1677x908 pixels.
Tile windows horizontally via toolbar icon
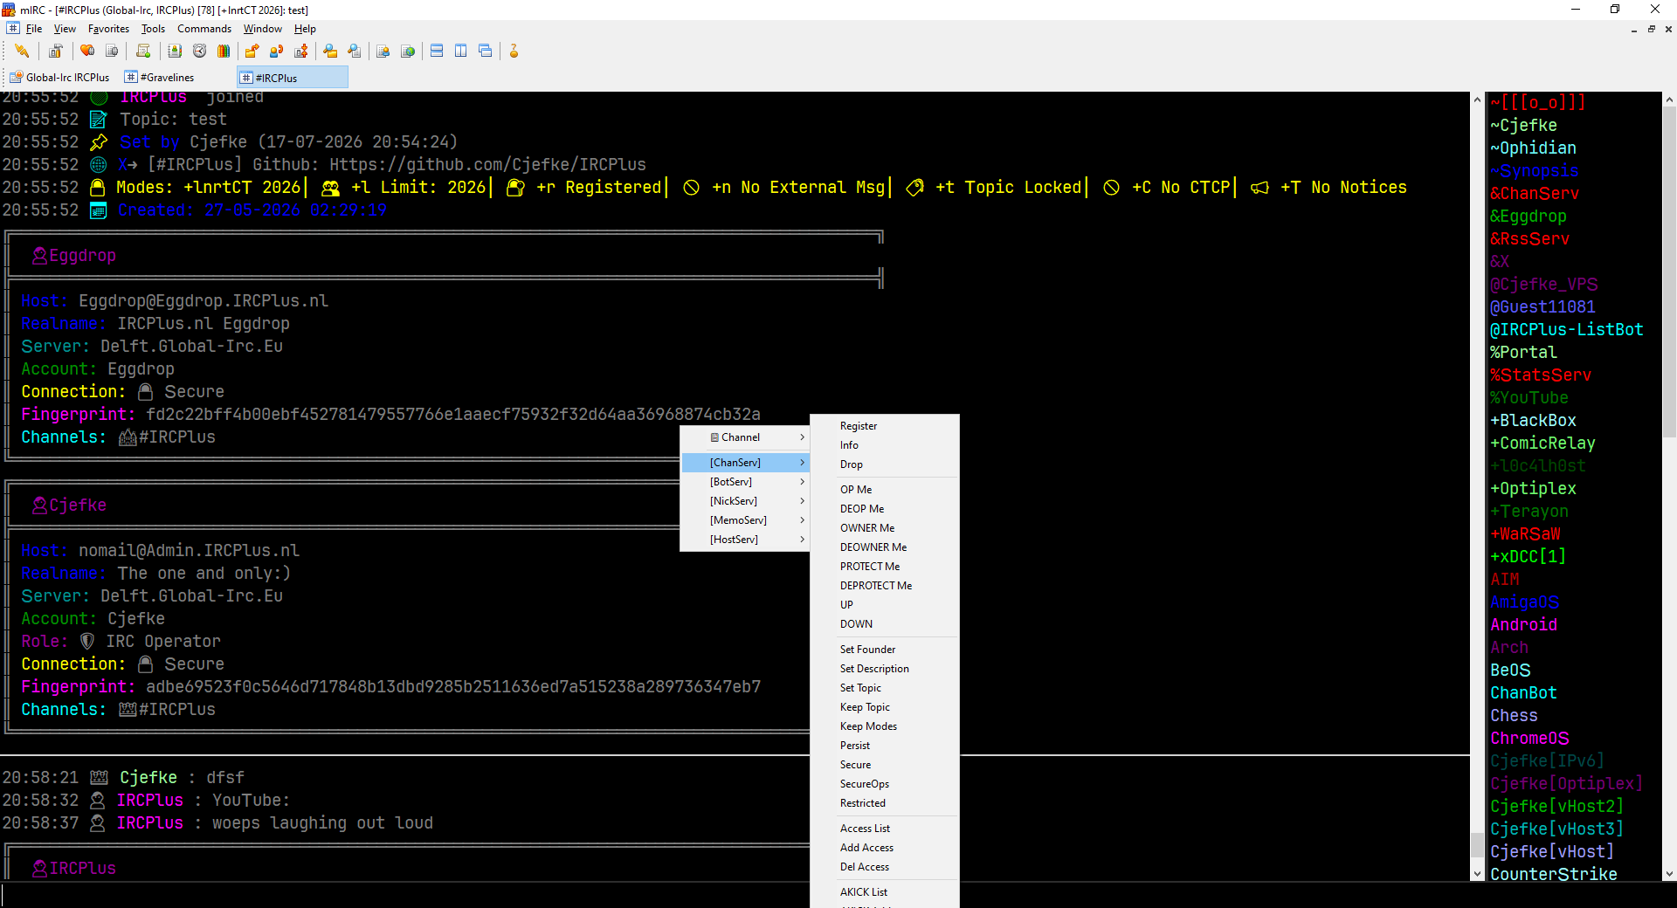coord(437,51)
